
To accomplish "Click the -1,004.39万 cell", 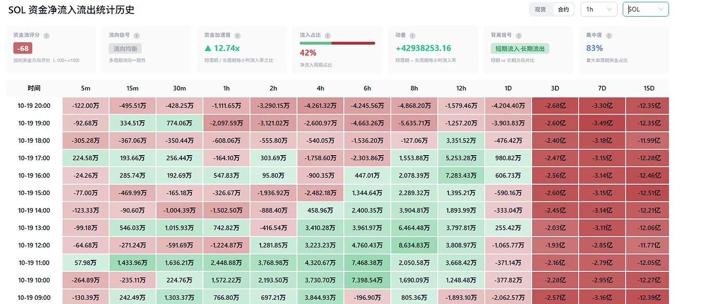I will click(179, 211).
